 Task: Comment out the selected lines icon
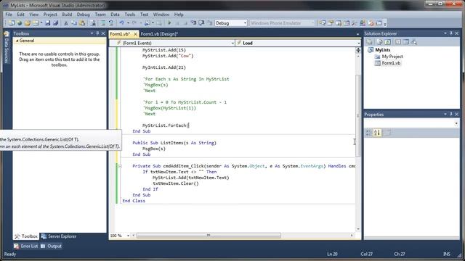tap(103, 22)
